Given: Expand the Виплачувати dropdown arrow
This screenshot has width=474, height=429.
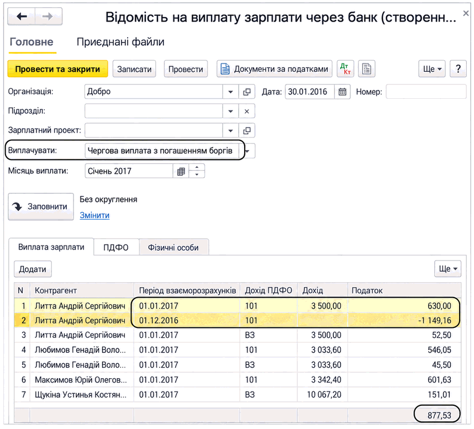Looking at the screenshot, I should click(249, 151).
